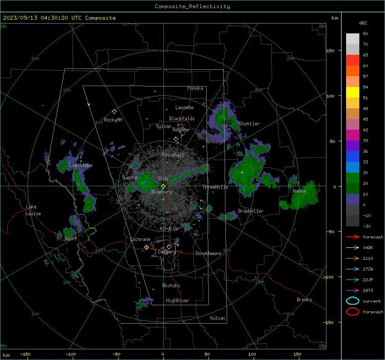Click the Sundre city label

[130, 177]
